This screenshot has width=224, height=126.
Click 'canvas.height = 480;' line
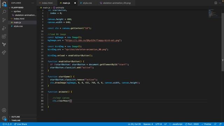click(60, 19)
